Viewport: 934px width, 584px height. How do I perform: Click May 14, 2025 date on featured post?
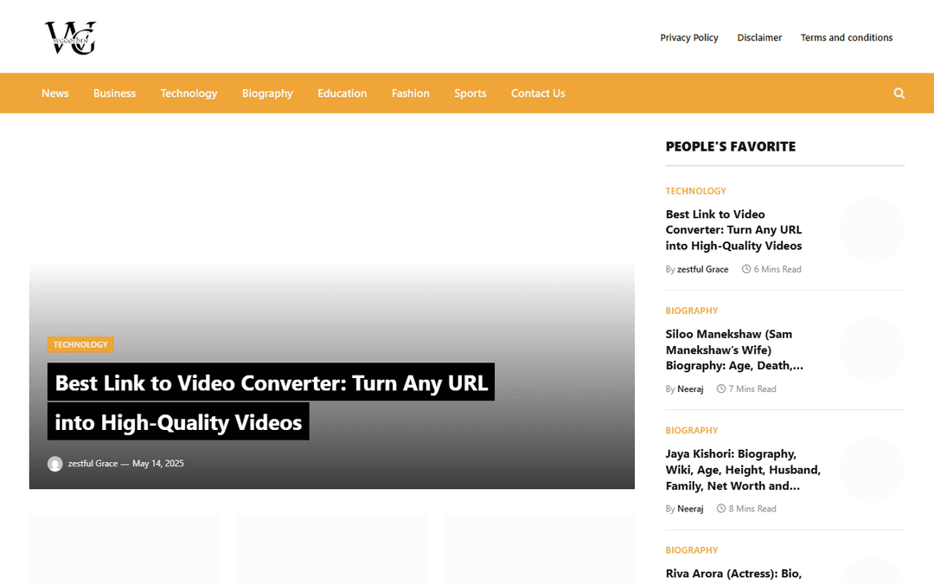[x=158, y=464]
